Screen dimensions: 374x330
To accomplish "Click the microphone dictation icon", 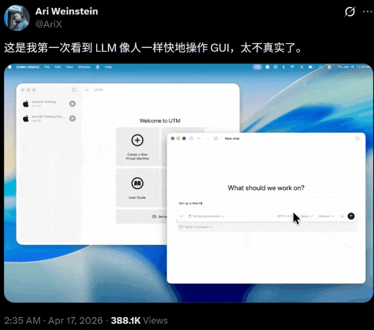I will tap(342, 216).
